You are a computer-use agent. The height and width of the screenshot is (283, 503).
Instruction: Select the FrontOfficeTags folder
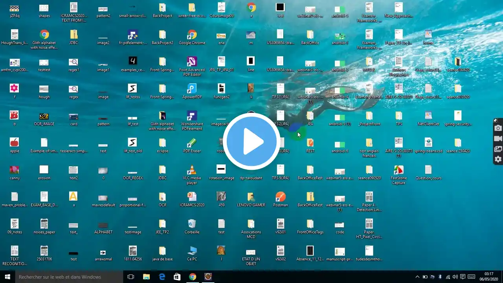pos(310,227)
